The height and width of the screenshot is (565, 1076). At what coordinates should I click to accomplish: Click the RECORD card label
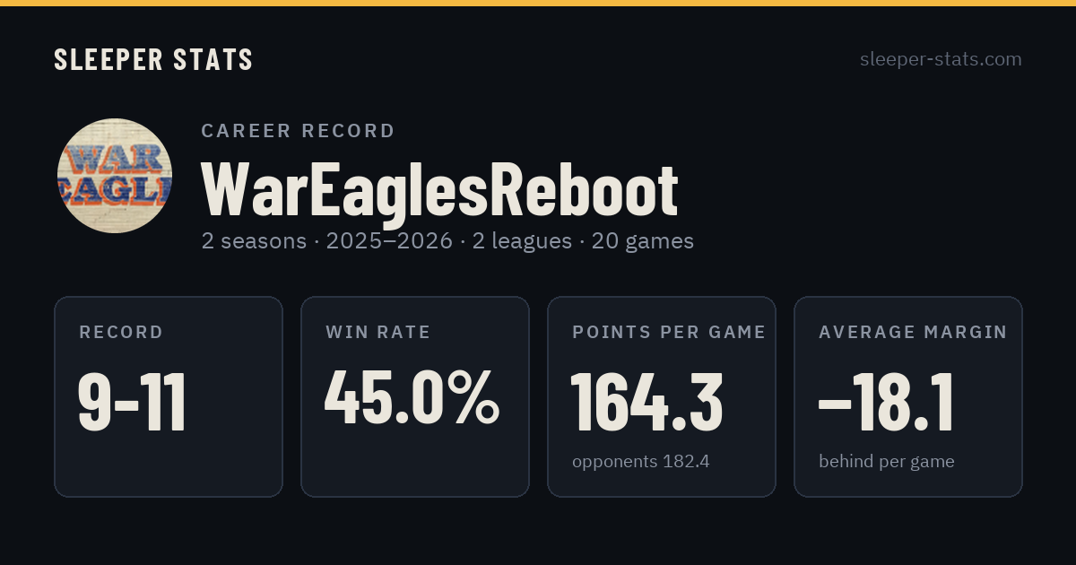point(121,333)
